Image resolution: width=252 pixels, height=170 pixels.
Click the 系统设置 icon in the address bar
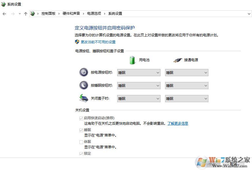(x=33, y=14)
